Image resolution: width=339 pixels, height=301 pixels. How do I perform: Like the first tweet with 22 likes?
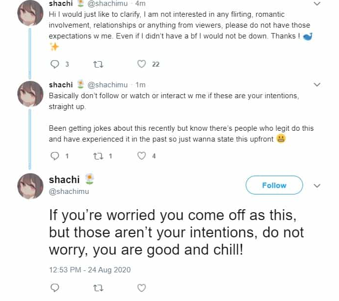pos(142,64)
